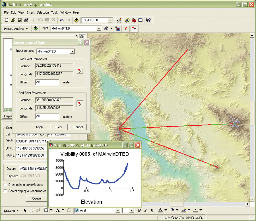
Task: Click the New Text A tool
Action: pyautogui.click(x=58, y=211)
